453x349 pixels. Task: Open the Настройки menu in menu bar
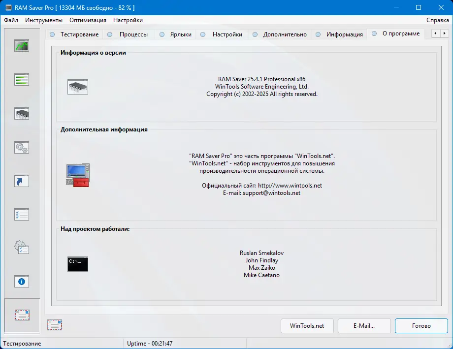coord(128,20)
